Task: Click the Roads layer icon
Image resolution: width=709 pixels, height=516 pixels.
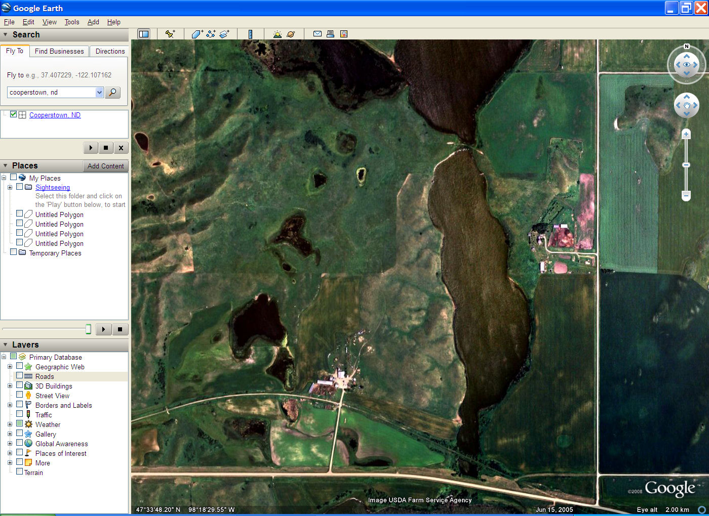Action: (28, 376)
